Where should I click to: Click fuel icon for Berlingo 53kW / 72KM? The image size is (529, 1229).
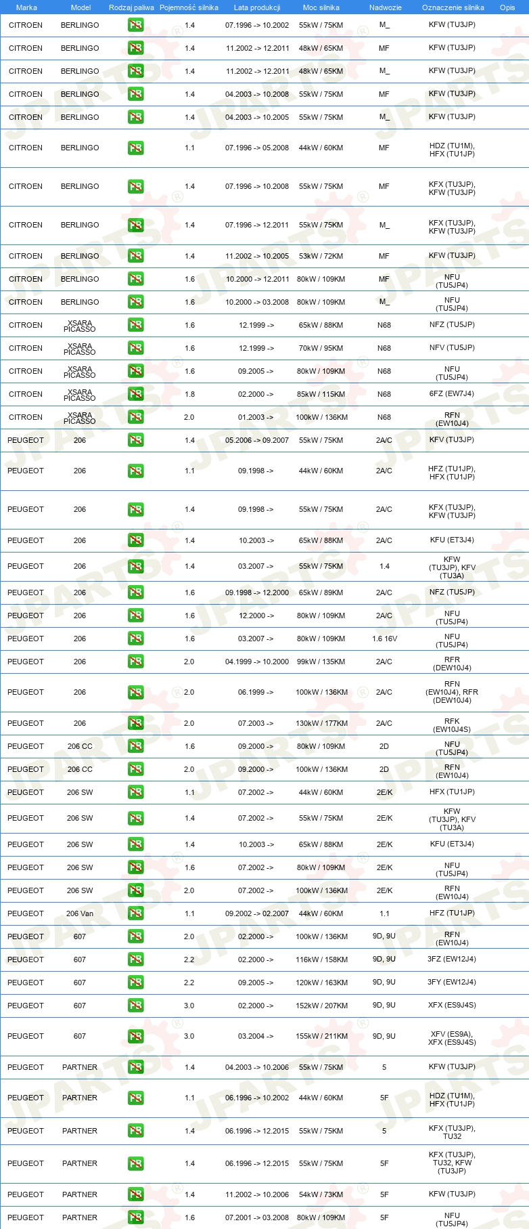pos(135,256)
